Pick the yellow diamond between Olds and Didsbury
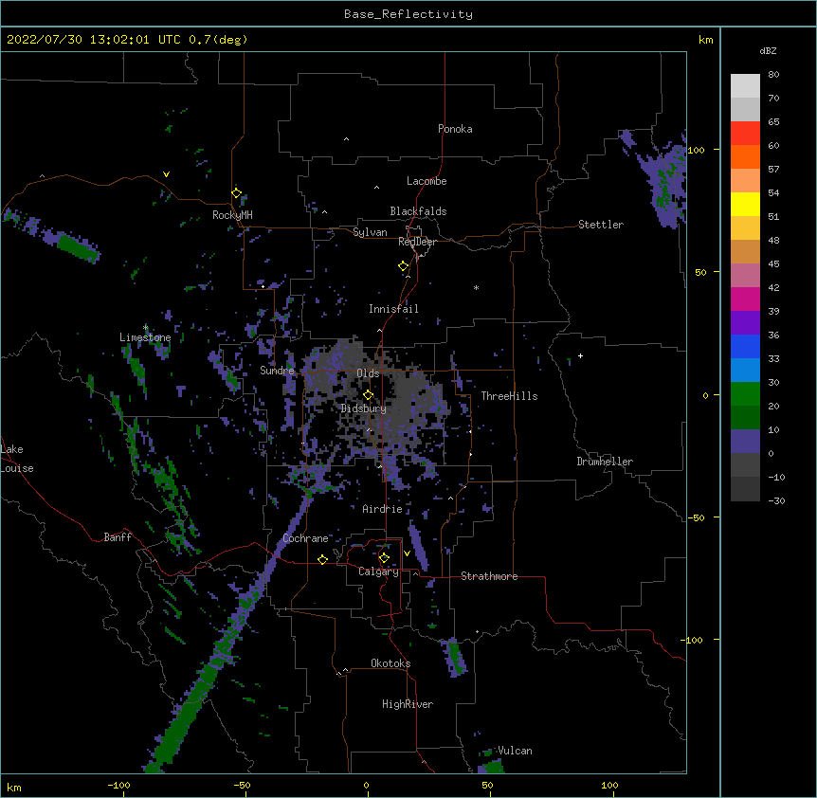Image resolution: width=817 pixels, height=798 pixels. [x=369, y=395]
